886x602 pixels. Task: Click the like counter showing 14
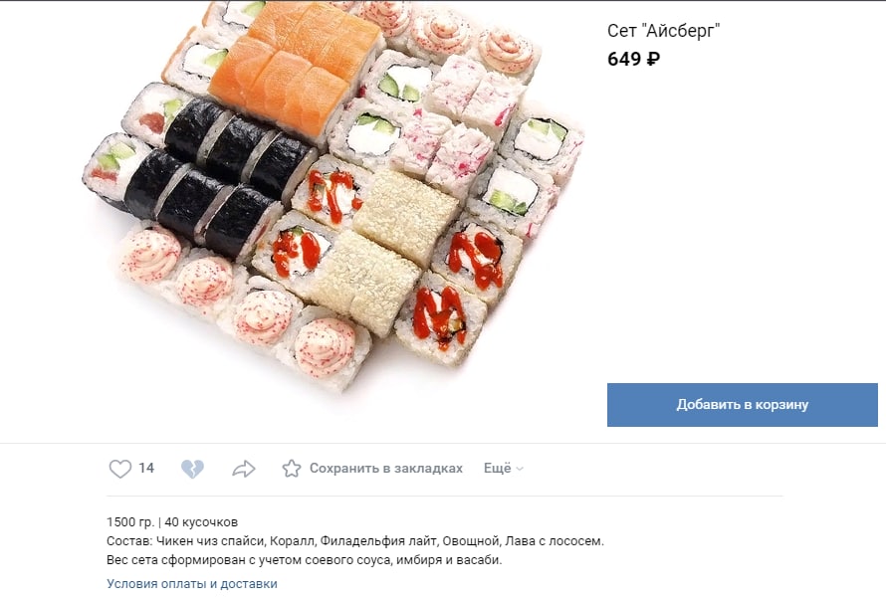(x=146, y=468)
